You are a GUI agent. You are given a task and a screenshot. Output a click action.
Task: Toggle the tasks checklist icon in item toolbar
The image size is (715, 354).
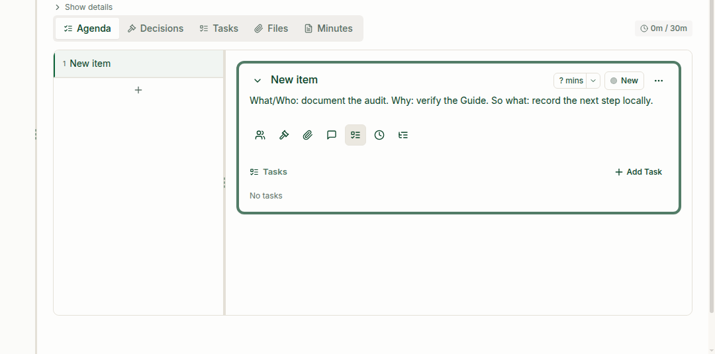click(x=356, y=135)
